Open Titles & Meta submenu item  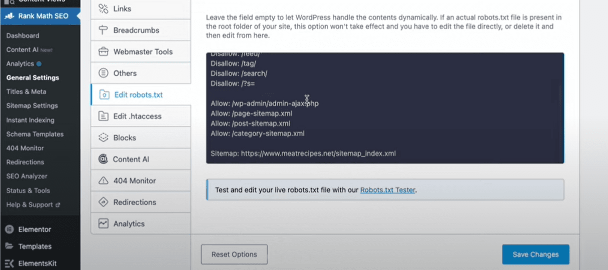[x=26, y=91]
